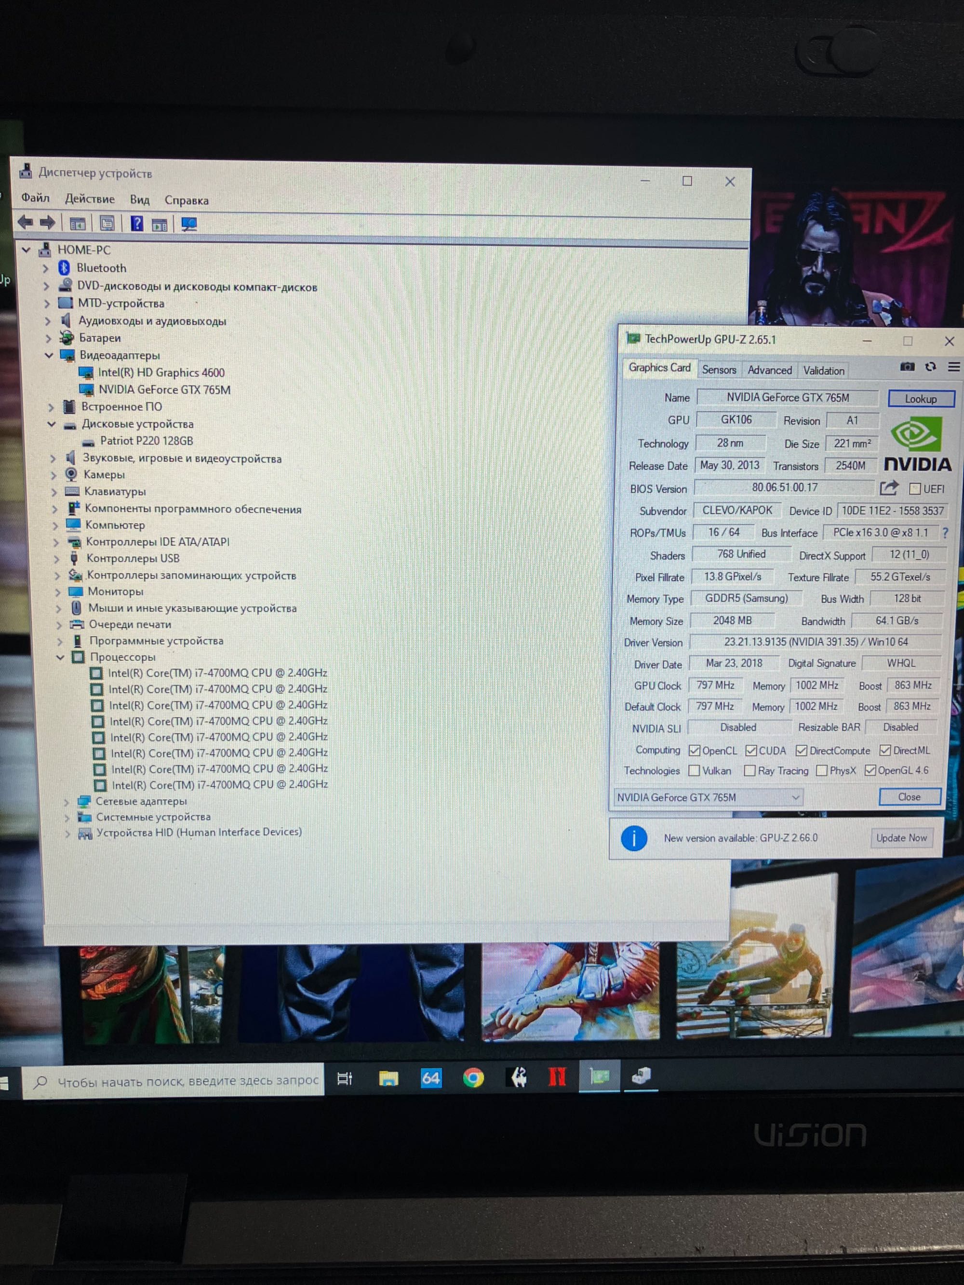Open the red icon app on taskbar
Viewport: 964px width, 1285px height.
(x=557, y=1077)
